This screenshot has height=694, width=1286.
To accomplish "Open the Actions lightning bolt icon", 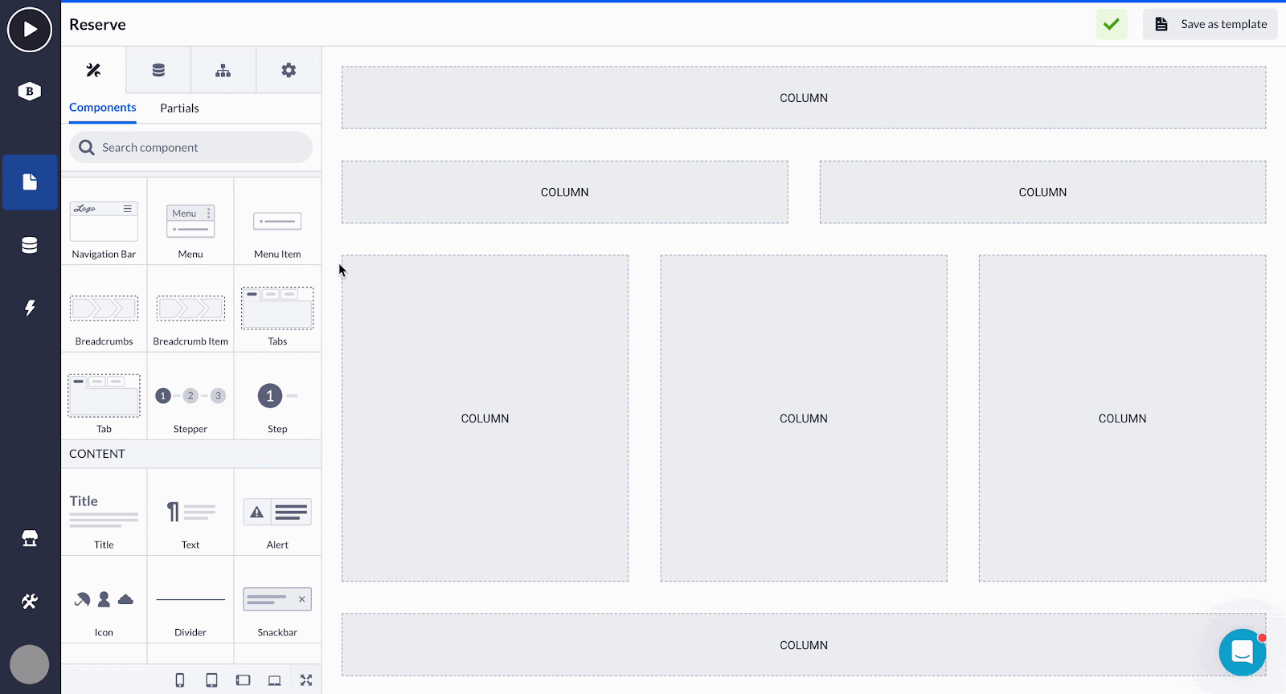I will pos(30,308).
